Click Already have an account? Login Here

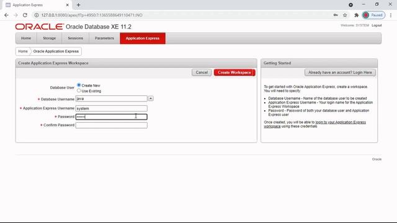point(340,72)
